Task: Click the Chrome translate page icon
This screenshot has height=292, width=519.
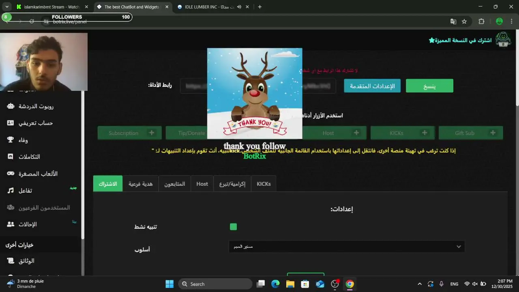Action: click(453, 21)
